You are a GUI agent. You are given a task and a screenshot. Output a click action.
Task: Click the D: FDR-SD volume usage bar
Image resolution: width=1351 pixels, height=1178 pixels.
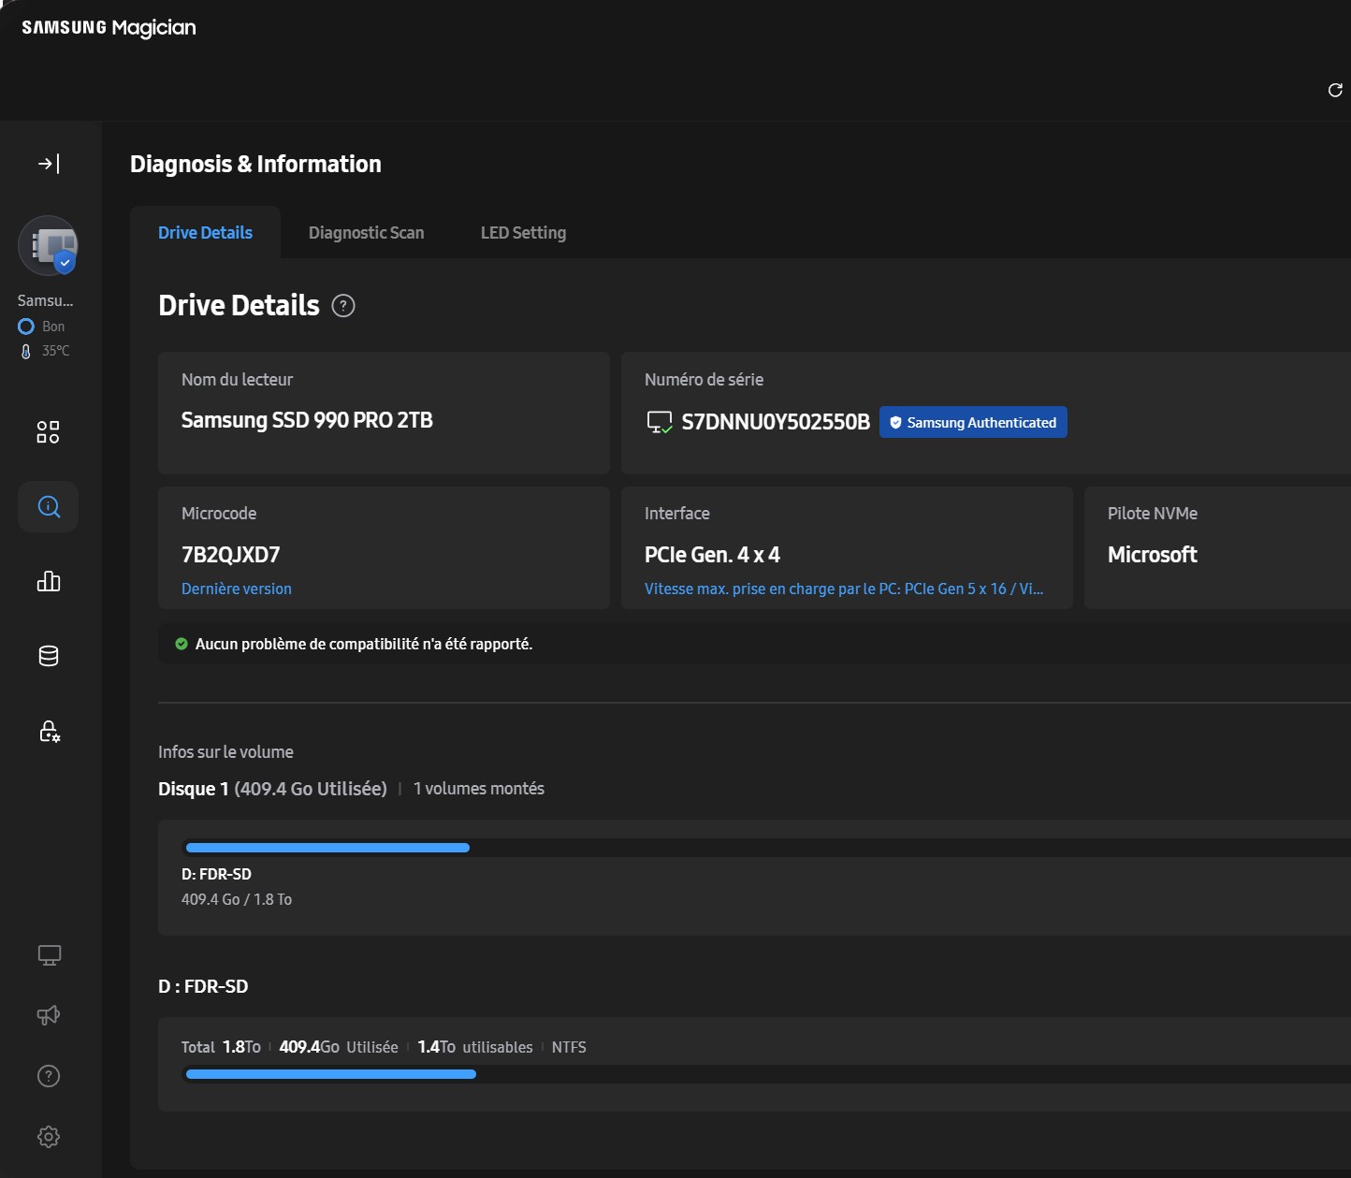[x=327, y=848]
